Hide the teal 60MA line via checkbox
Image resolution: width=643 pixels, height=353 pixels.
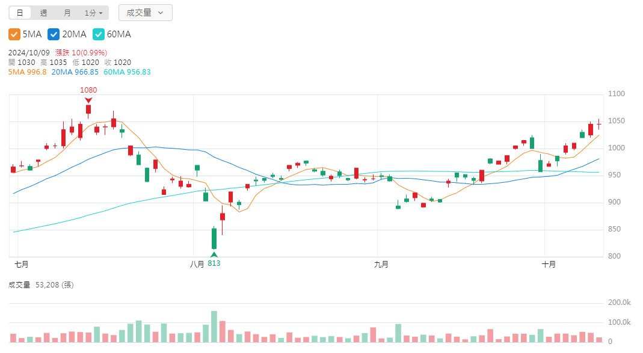tap(98, 34)
